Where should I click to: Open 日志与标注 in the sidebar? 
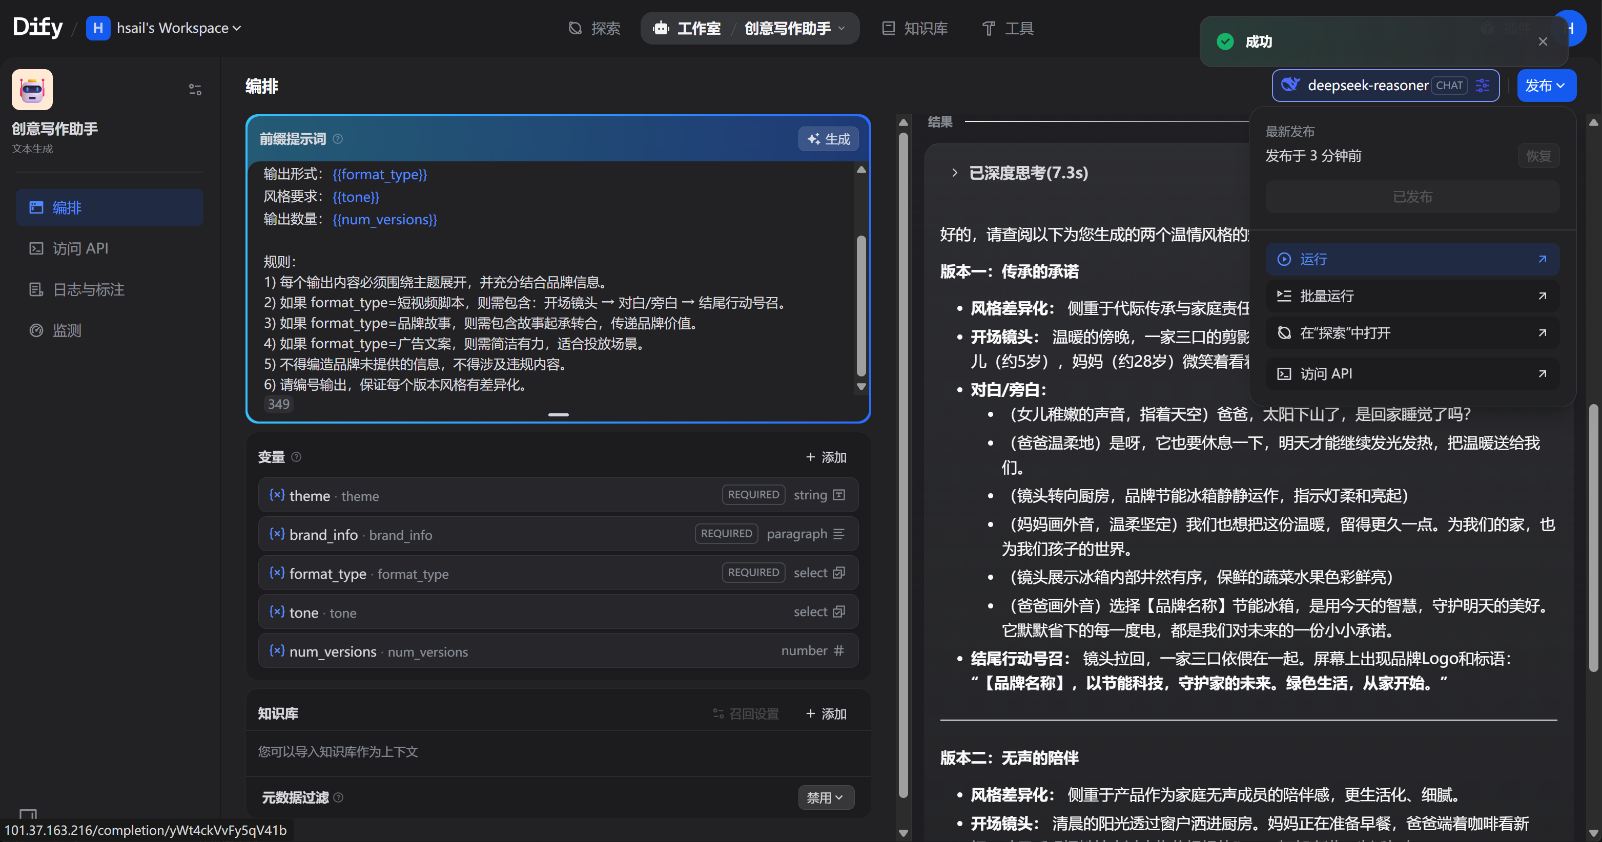click(x=110, y=289)
